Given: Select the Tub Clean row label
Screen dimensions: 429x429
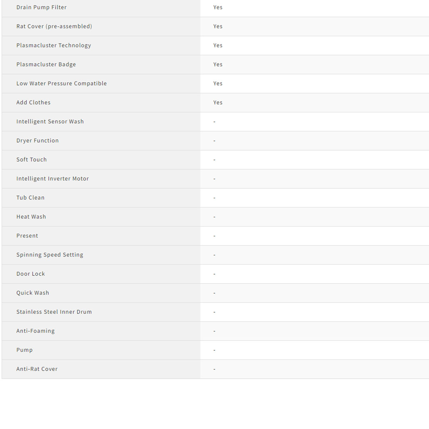Looking at the screenshot, I should point(30,198).
